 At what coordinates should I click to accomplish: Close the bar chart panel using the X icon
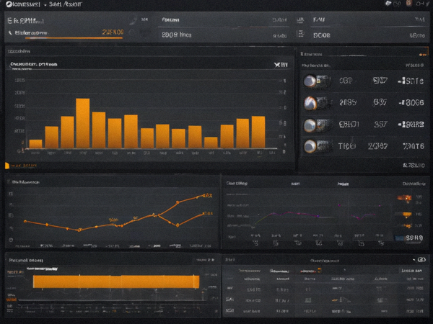coord(277,65)
